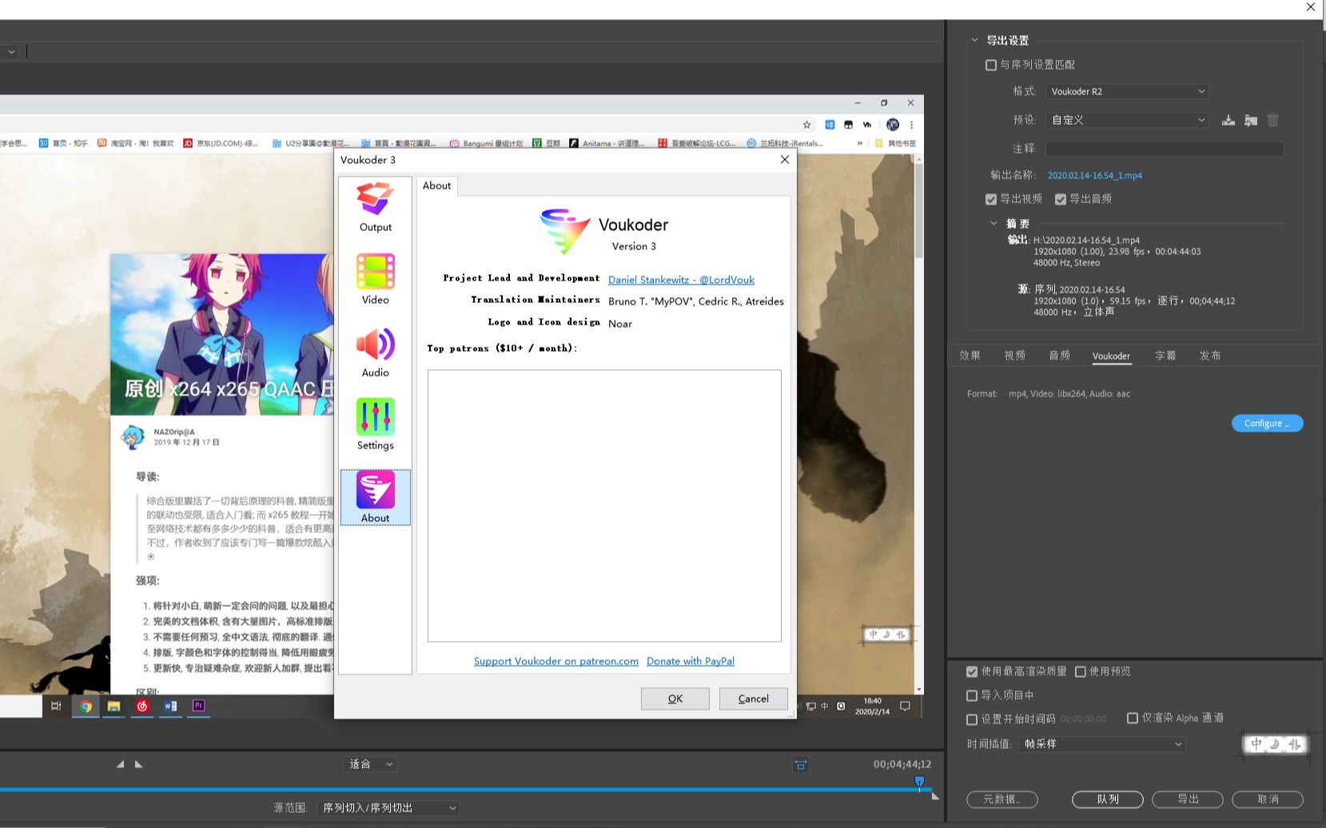
Task: Switch to the 视频 tab
Action: [x=1015, y=356]
